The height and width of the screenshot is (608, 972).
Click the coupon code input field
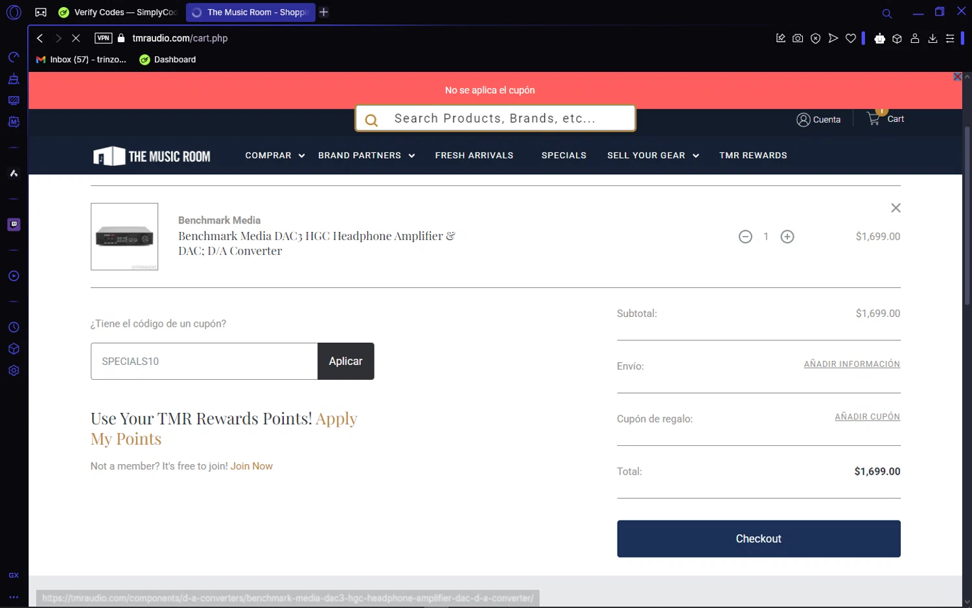coord(204,361)
